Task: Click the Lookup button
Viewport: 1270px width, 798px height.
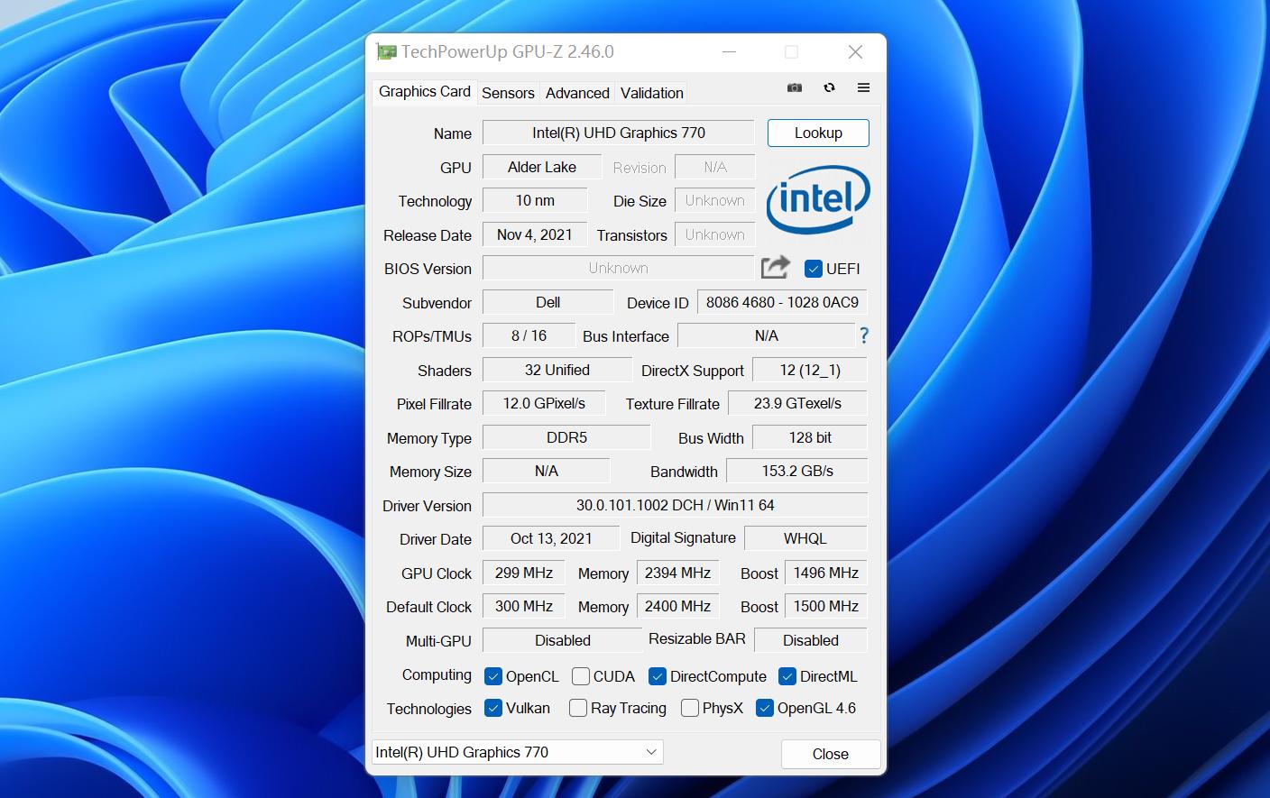Action: [x=817, y=133]
